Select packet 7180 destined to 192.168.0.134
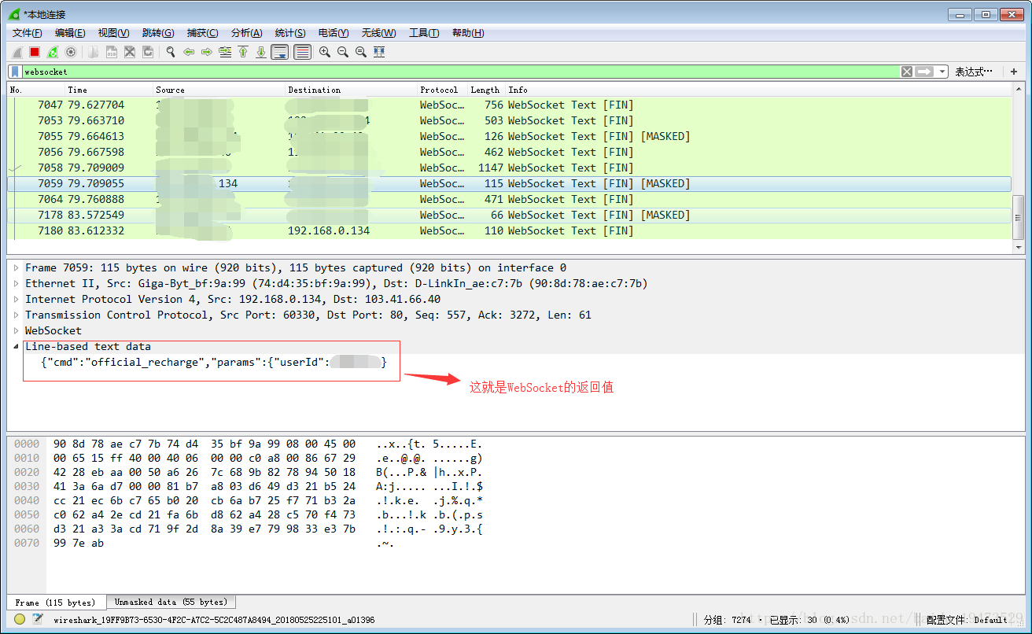 (509, 230)
